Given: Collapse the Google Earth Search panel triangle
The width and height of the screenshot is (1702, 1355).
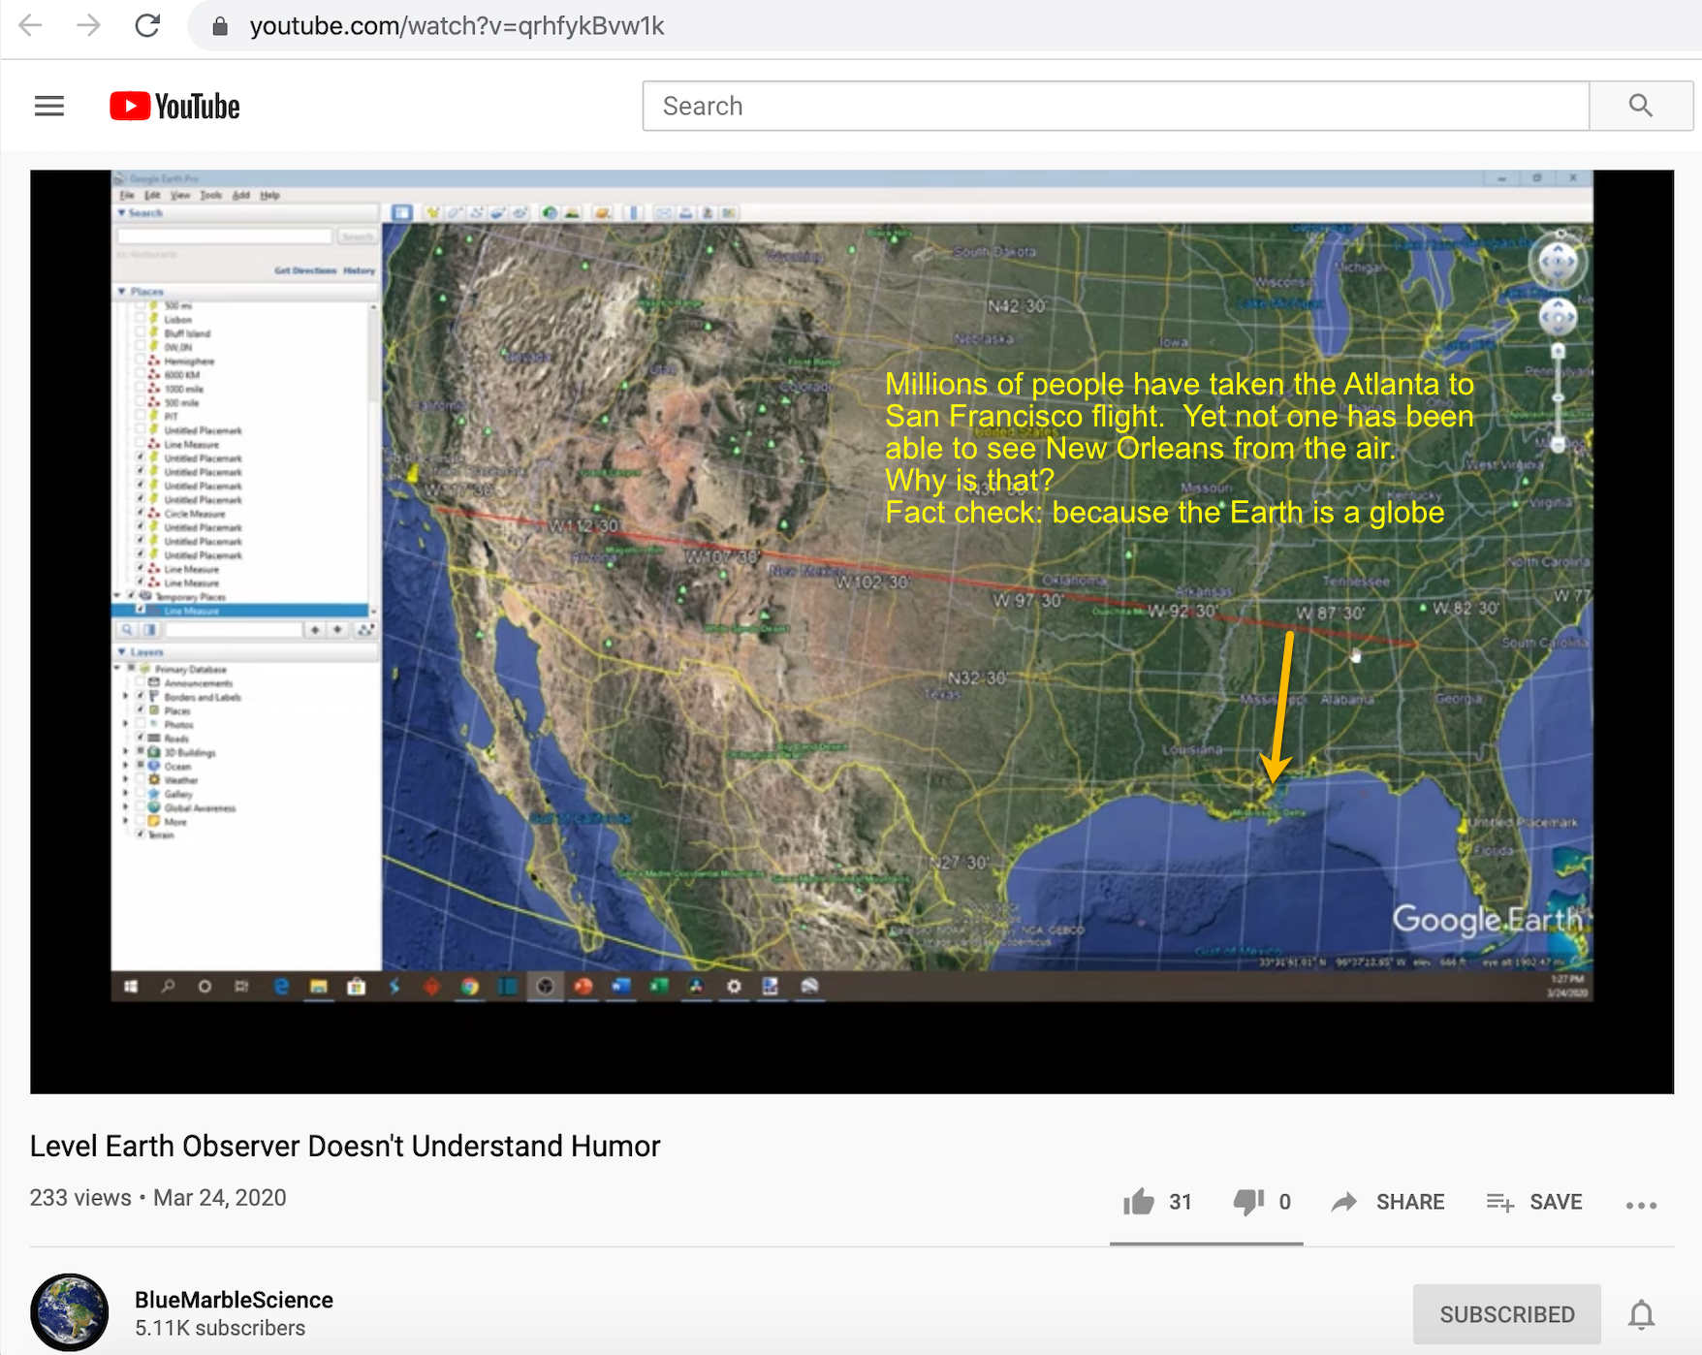Looking at the screenshot, I should tap(122, 212).
